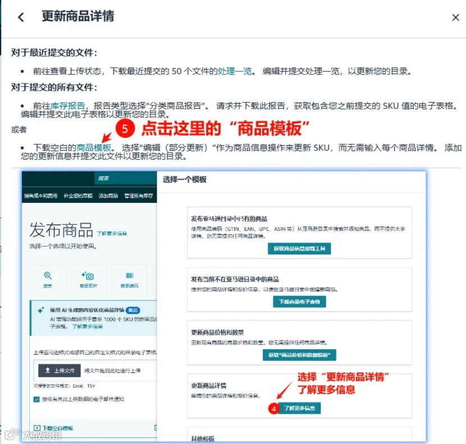466x444 pixels.
Task: Select the 商品编码 barcode icon card
Action: [129, 280]
